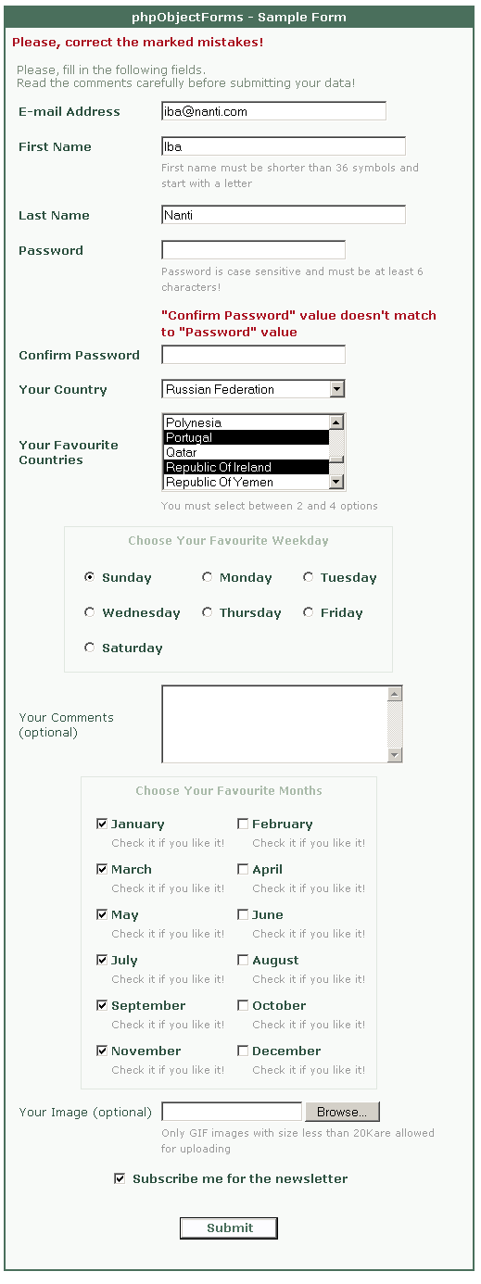The height and width of the screenshot is (1284, 481).
Task: Click the Password input field
Action: point(253,250)
